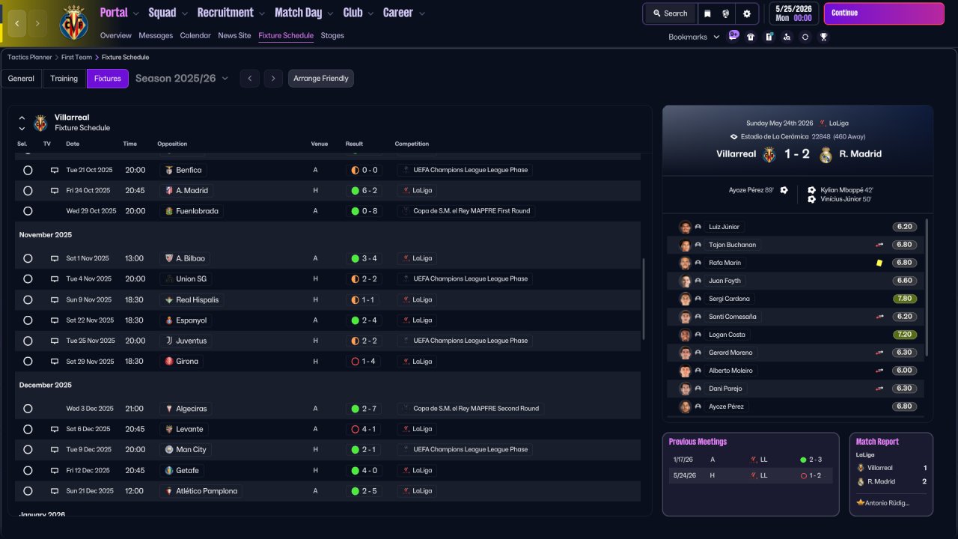Click TV icon for Man City fixture

(55, 450)
